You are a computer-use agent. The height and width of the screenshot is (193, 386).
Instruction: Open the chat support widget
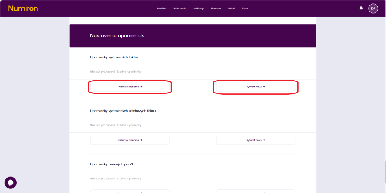(11, 182)
